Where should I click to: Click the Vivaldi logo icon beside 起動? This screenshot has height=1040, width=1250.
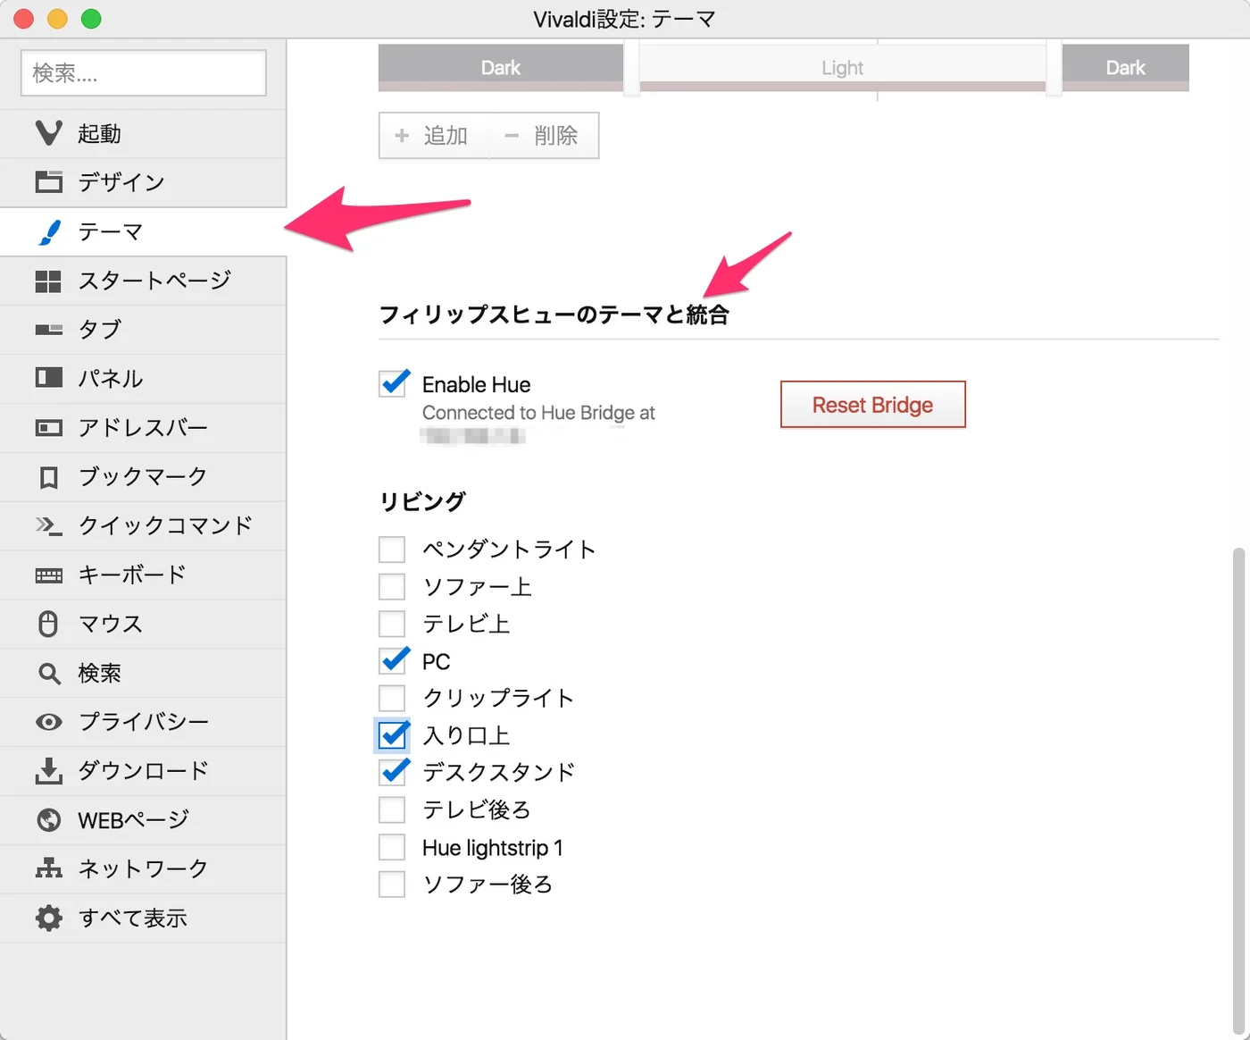(49, 133)
